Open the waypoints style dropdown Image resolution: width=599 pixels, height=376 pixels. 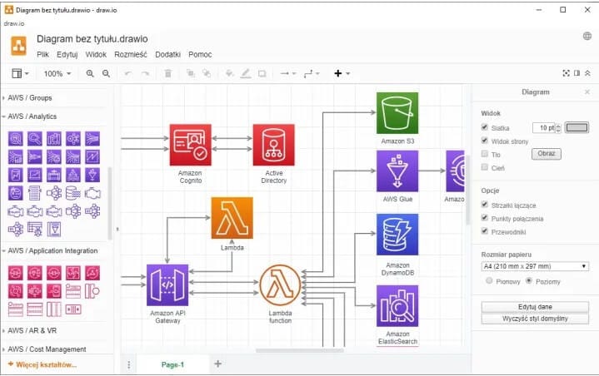[312, 73]
